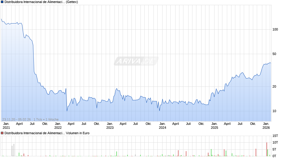The height and width of the screenshot is (159, 284).
Task: Click the volume axis label '5T'
Action: [274, 149]
